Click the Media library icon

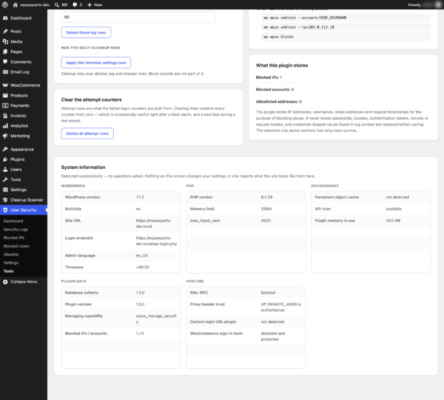pos(5,42)
